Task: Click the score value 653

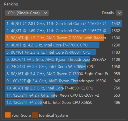Action: [x=117, y=95]
